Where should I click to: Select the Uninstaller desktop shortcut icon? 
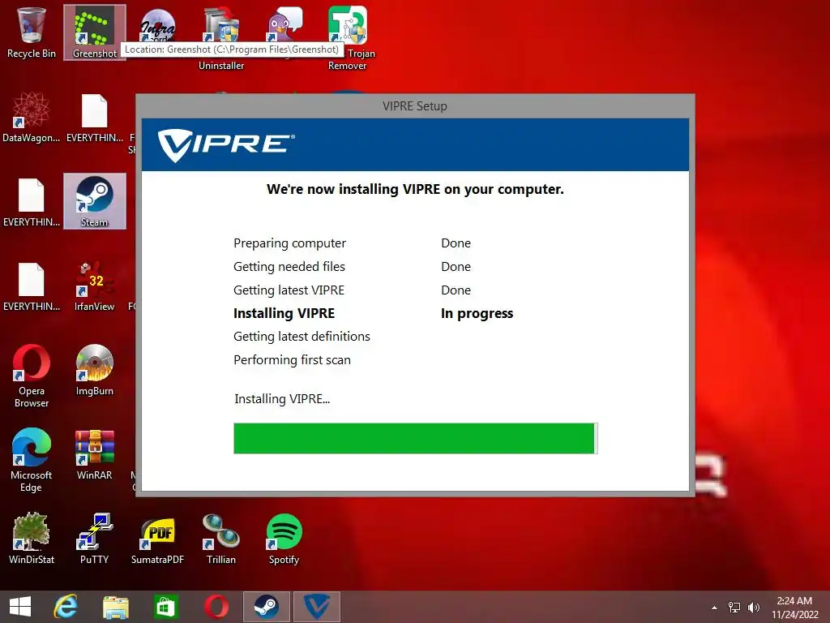[x=221, y=37]
